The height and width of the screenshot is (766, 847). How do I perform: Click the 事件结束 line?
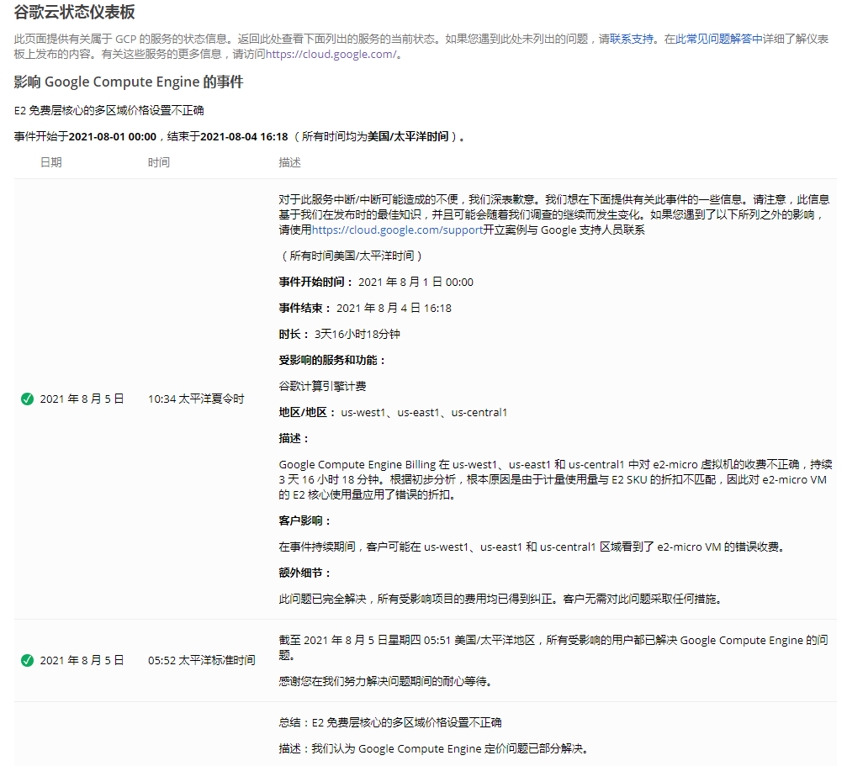(365, 308)
